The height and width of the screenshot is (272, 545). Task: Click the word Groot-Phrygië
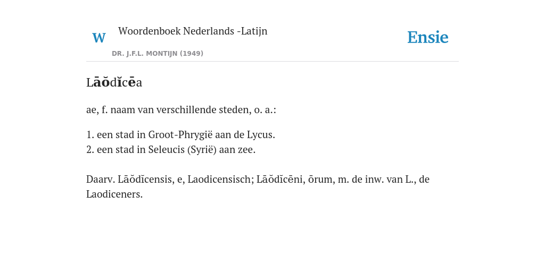tap(180, 134)
